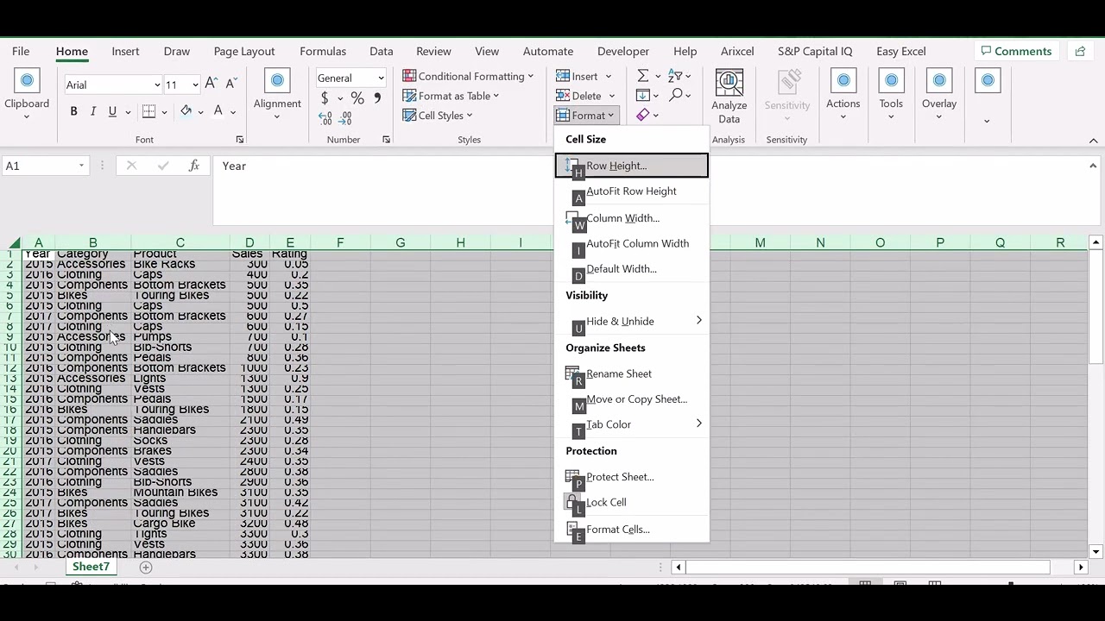The image size is (1105, 621).
Task: Choose Format Cells entry
Action: click(x=631, y=530)
